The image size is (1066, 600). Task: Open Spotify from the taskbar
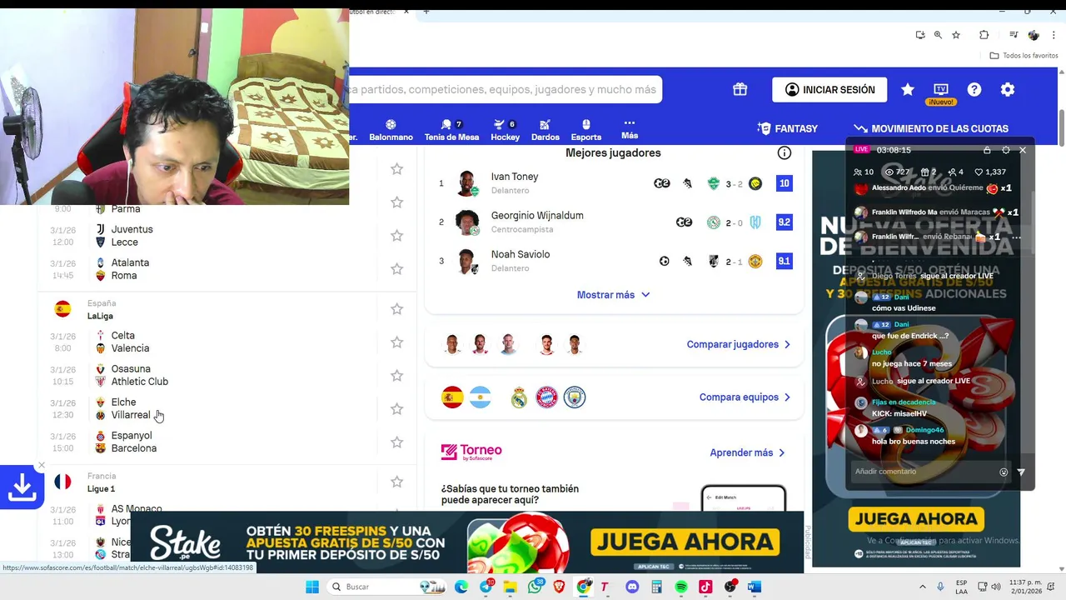pyautogui.click(x=681, y=587)
